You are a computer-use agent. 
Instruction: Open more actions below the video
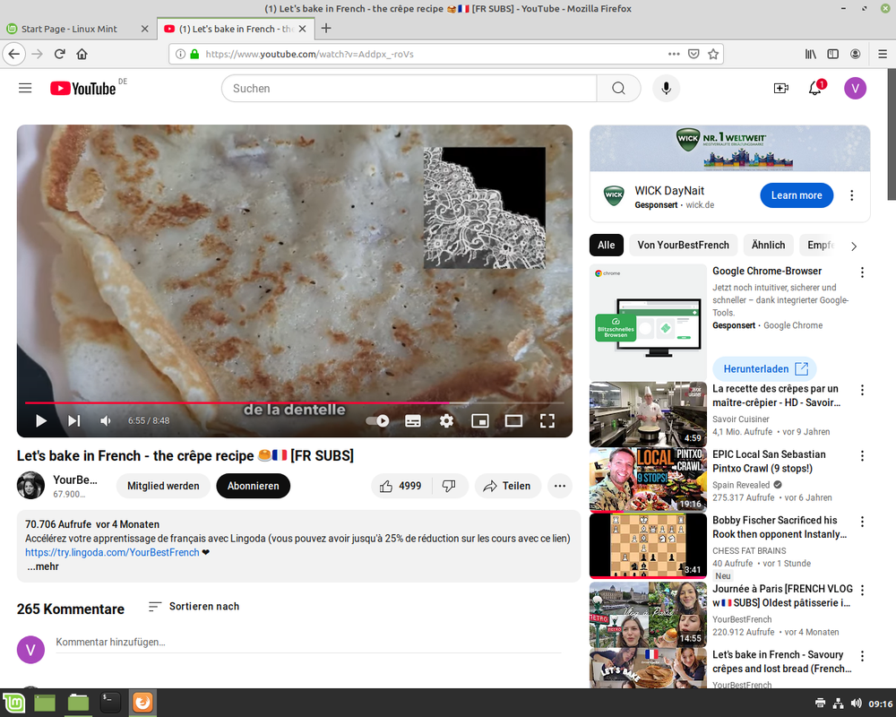coord(560,486)
